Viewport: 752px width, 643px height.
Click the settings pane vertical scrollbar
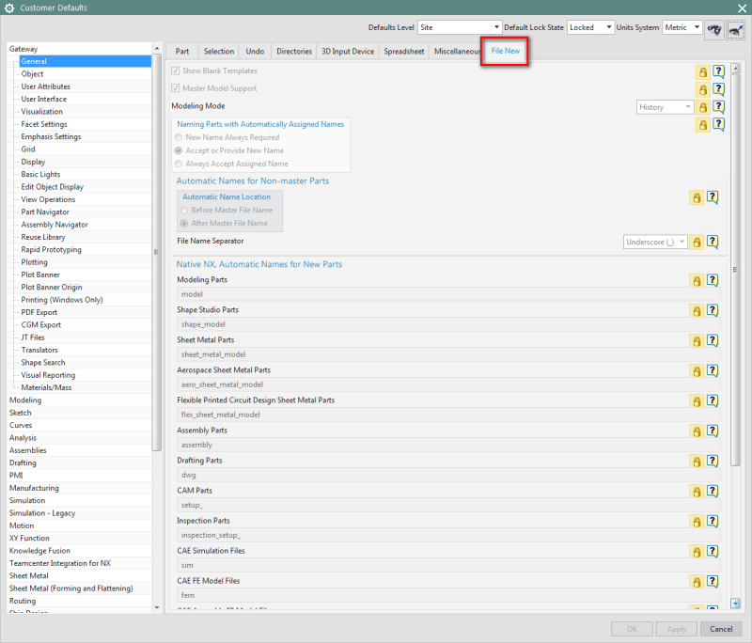tap(735, 269)
